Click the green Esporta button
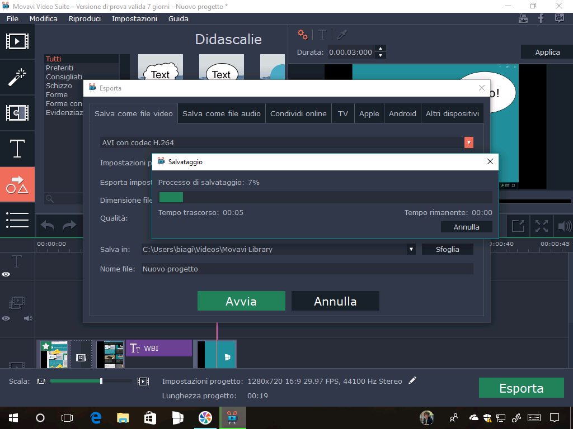The width and height of the screenshot is (573, 429). pyautogui.click(x=521, y=388)
